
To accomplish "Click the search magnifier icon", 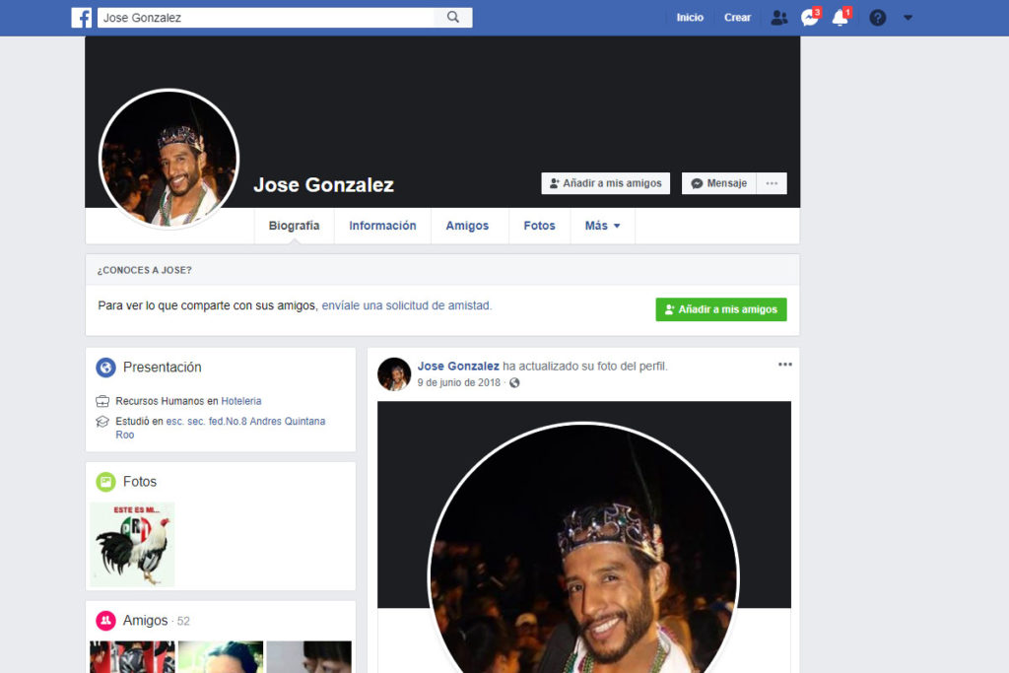I will click(x=453, y=18).
